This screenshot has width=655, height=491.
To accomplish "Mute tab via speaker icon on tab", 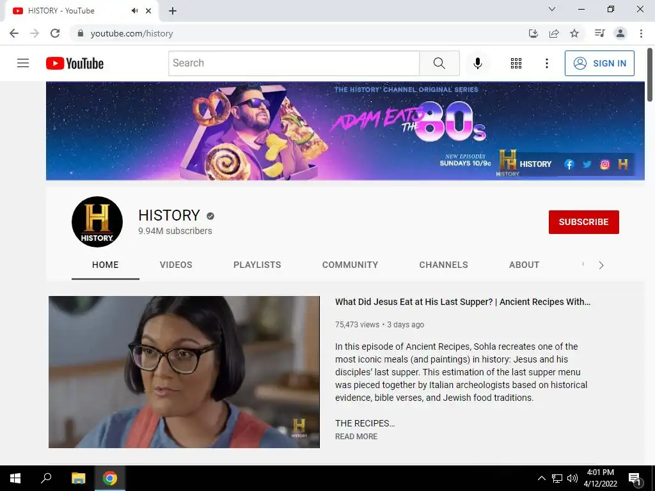I will coord(134,11).
